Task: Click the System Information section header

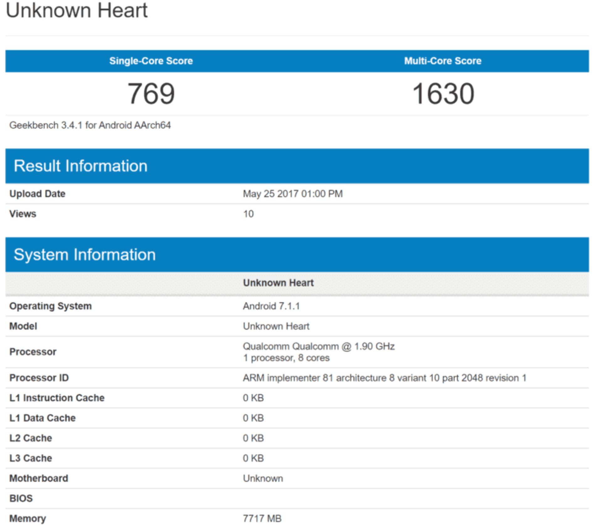Action: [85, 255]
